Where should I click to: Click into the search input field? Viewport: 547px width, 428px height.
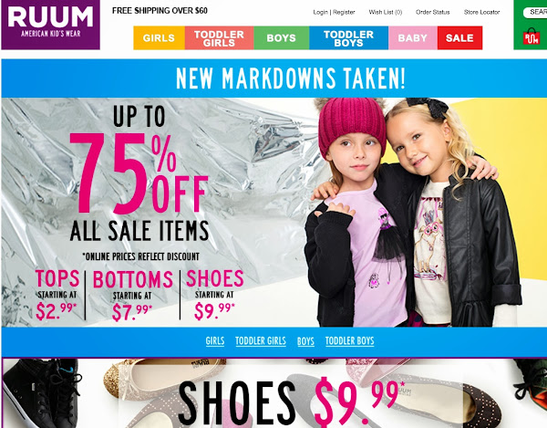coord(535,12)
